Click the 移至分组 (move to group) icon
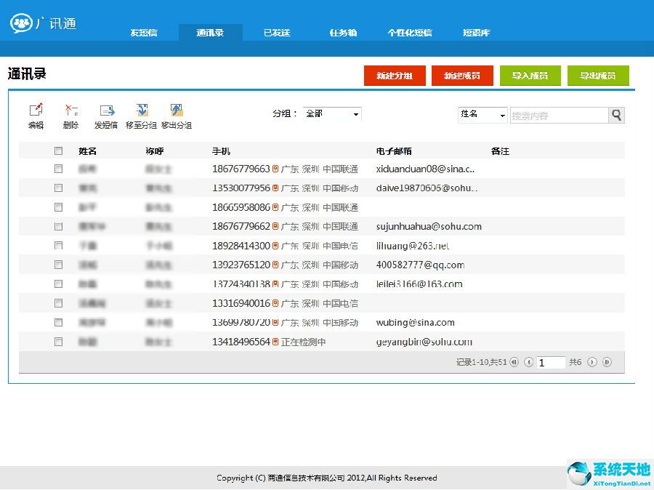The width and height of the screenshot is (654, 490). point(142,111)
